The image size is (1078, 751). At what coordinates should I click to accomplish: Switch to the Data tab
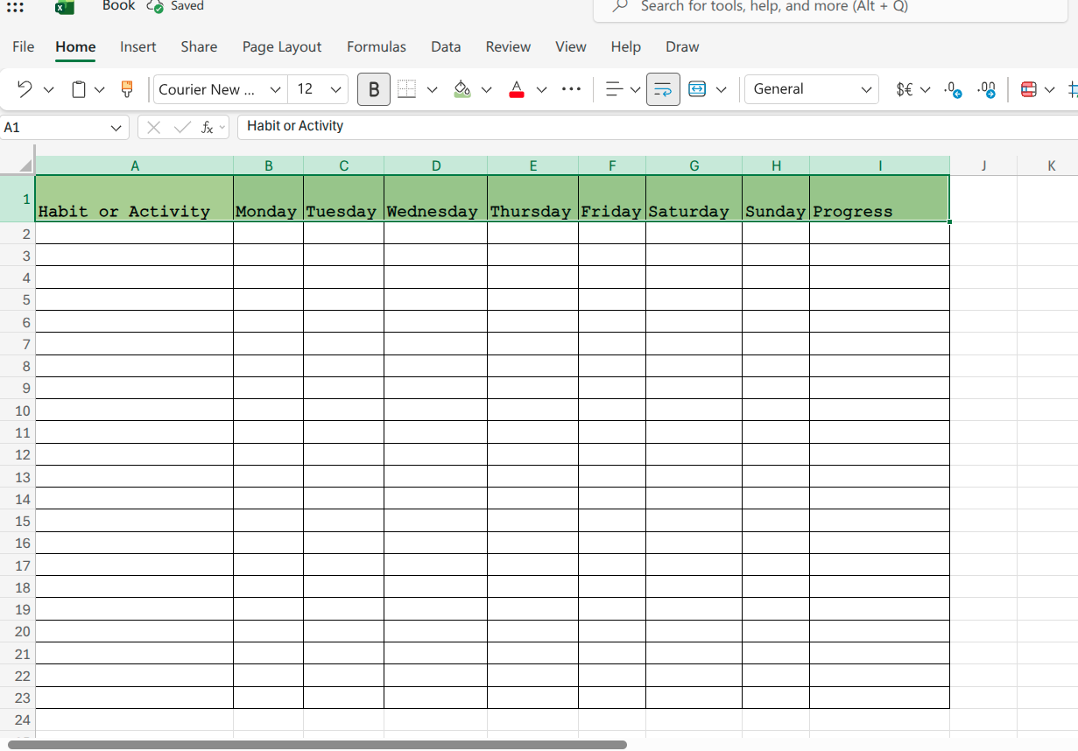(446, 47)
